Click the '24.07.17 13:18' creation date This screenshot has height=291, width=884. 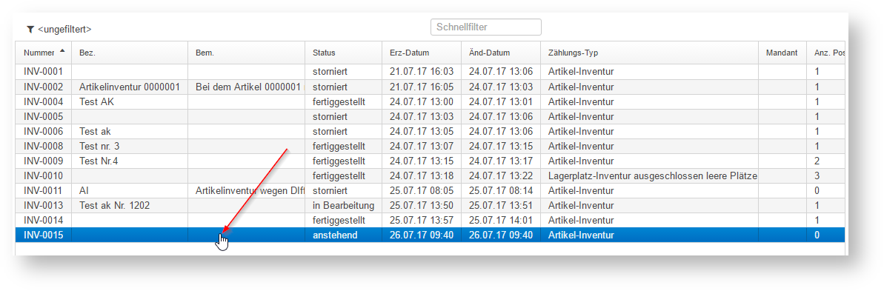tap(422, 176)
